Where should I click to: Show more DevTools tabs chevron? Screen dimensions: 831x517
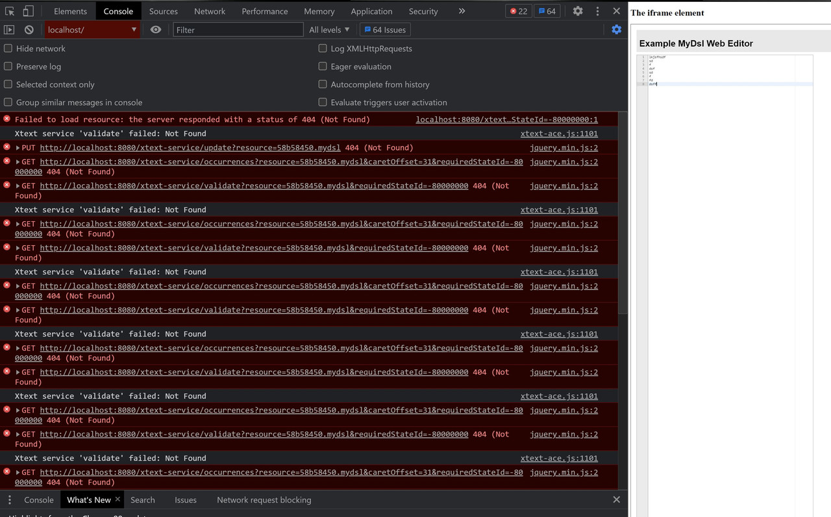[x=462, y=11]
